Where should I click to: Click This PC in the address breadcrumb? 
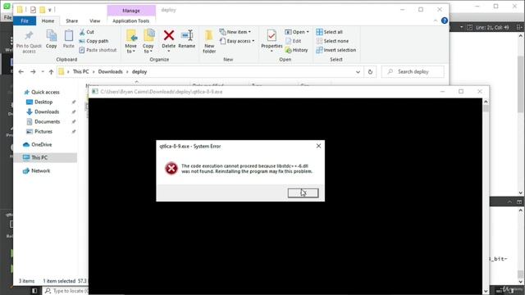point(80,71)
